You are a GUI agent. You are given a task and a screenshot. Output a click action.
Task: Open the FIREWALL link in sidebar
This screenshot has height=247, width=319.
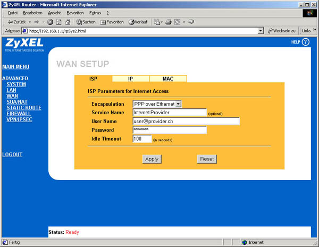tap(19, 114)
